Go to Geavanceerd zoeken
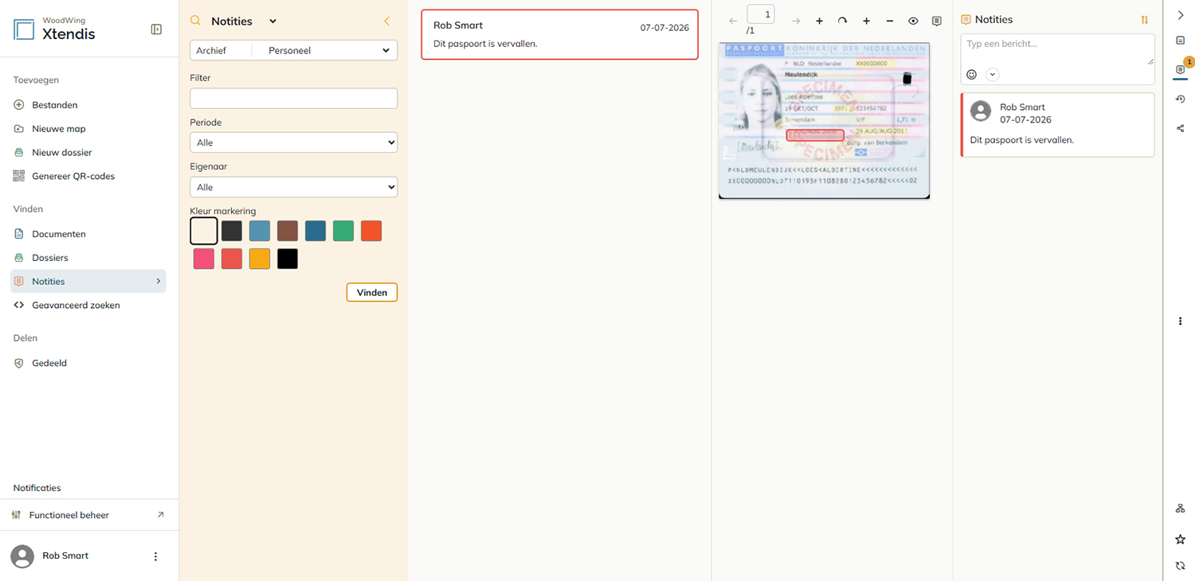The height and width of the screenshot is (581, 1195). coord(76,305)
